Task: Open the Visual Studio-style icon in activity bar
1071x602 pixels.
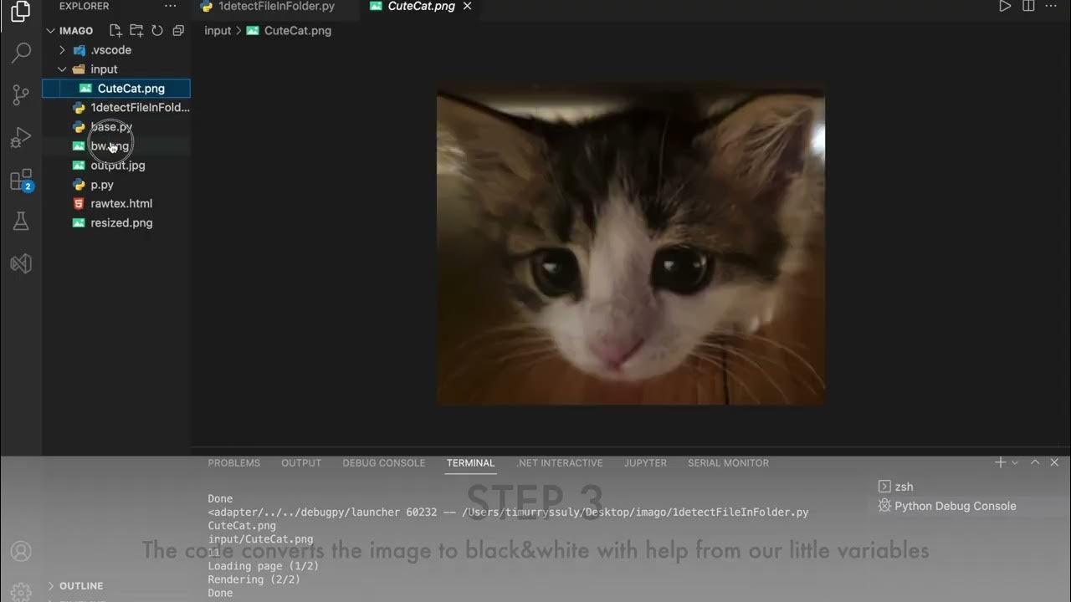Action: coord(21,263)
